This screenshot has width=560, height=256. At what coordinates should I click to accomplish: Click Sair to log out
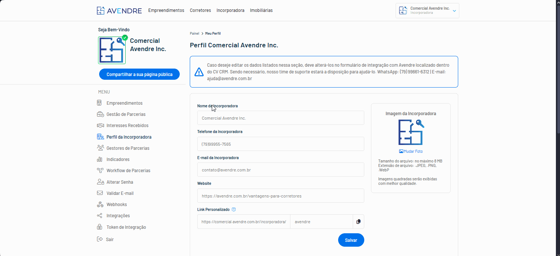tap(110, 239)
